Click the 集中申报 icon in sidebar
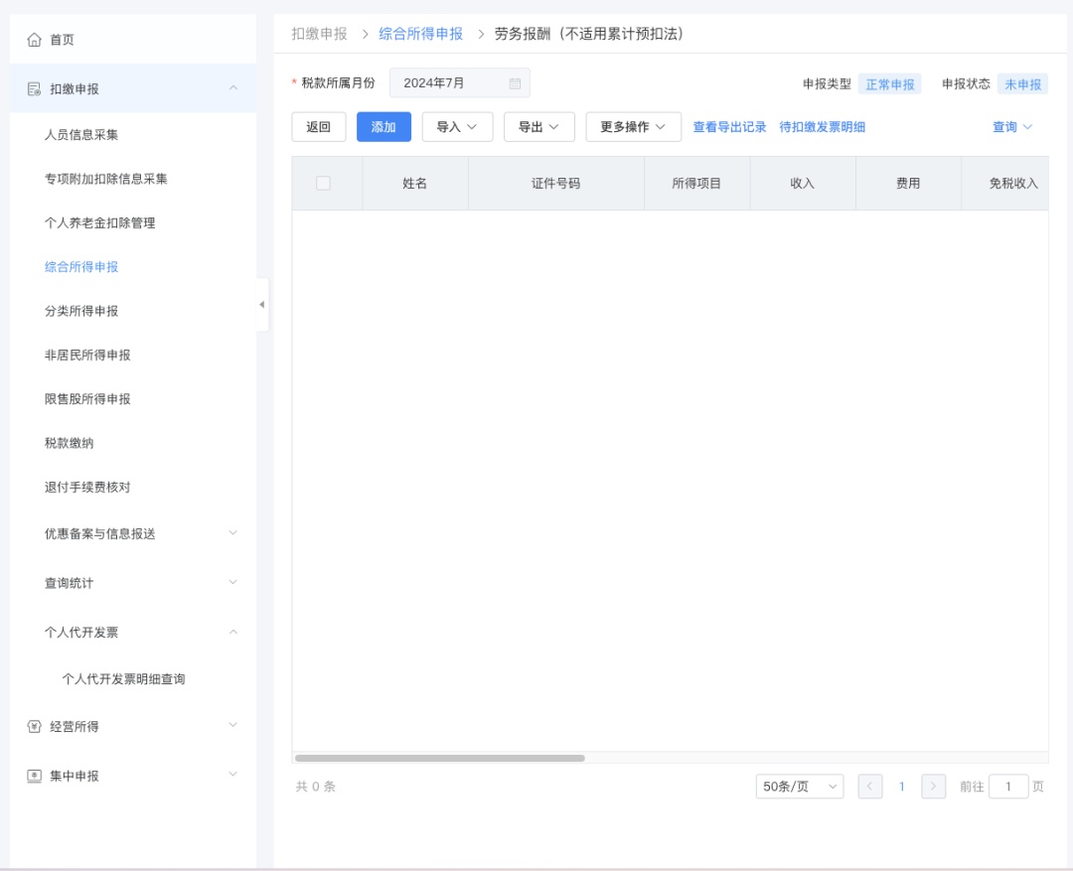The image size is (1073, 871). coord(35,776)
